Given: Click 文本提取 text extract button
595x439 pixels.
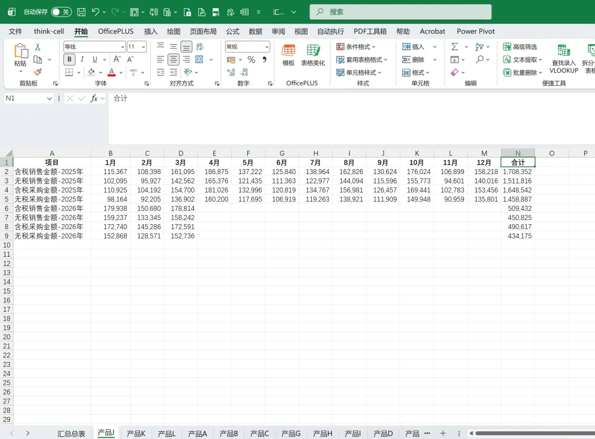Looking at the screenshot, I should click(x=522, y=59).
